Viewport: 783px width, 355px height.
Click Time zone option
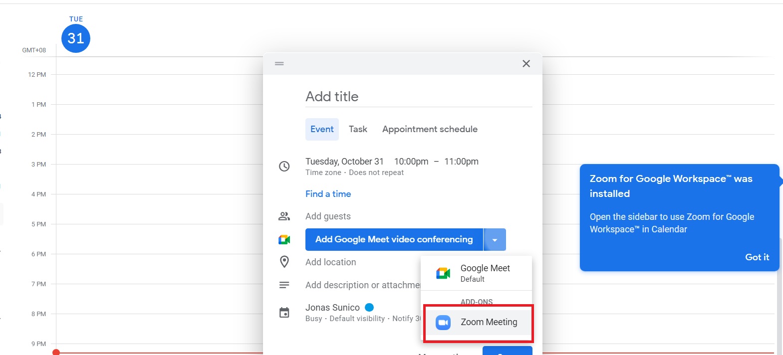[323, 173]
